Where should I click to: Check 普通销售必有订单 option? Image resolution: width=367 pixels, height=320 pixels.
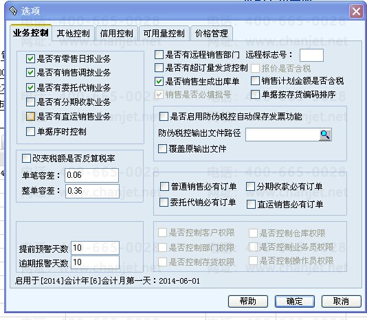point(164,187)
